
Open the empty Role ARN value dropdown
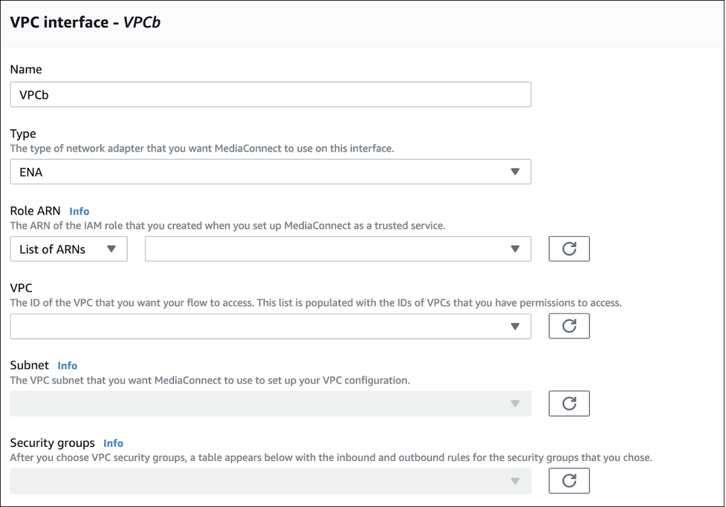338,249
